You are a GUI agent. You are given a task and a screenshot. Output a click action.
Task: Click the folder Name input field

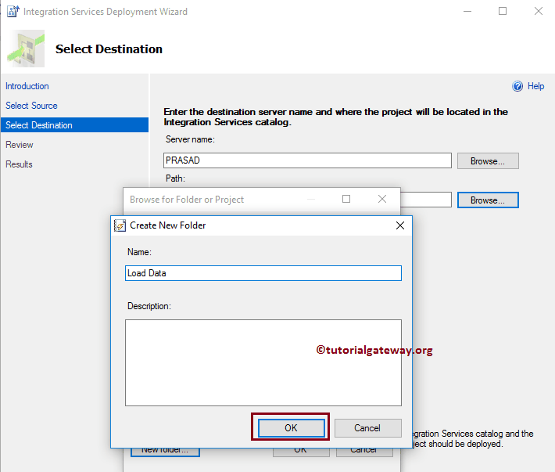[263, 273]
